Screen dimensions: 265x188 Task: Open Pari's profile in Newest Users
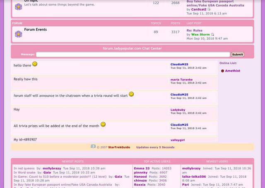(x=185, y=185)
